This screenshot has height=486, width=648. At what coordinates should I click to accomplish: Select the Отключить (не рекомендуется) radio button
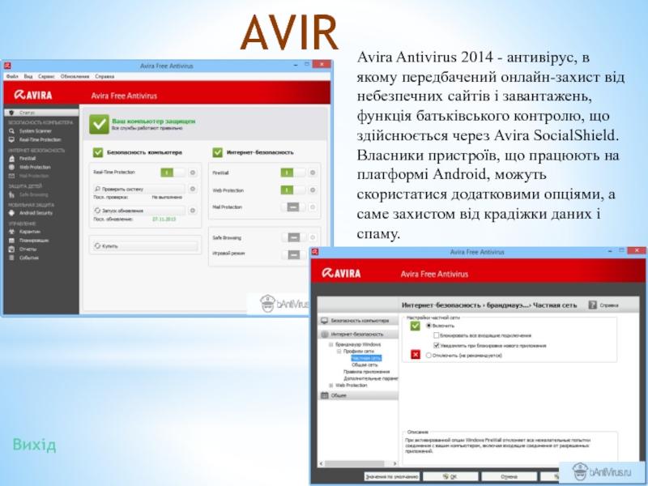[428, 355]
